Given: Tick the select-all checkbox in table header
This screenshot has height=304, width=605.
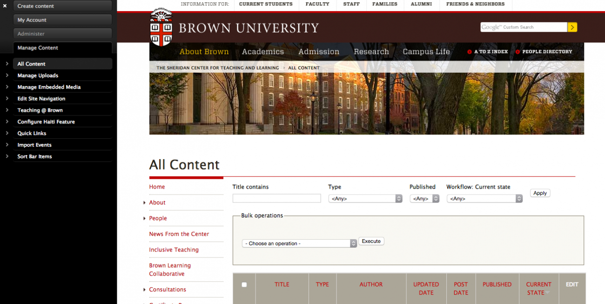Looking at the screenshot, I should (244, 284).
